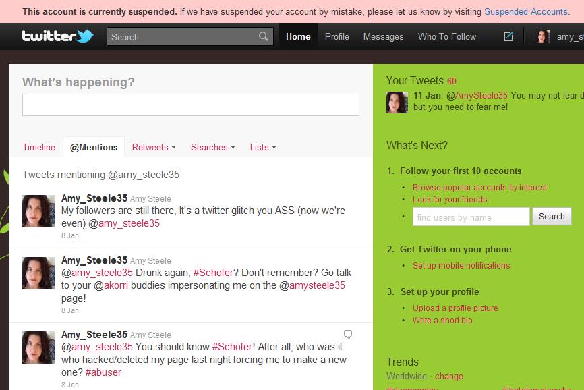Click 'Tweets mentioning @amy_steele35' heading

[100, 175]
